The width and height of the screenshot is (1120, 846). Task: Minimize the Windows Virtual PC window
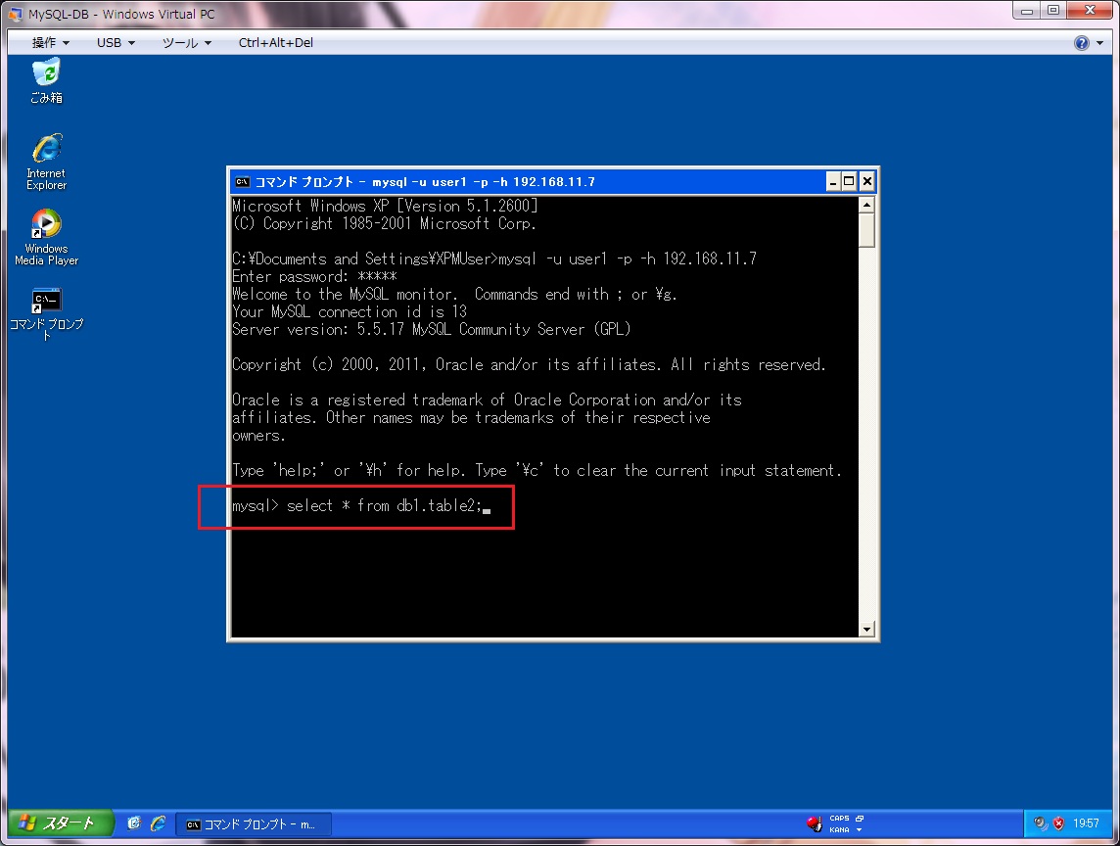[x=1026, y=11]
